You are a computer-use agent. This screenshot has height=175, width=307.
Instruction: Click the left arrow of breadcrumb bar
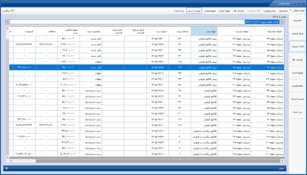click(x=8, y=22)
